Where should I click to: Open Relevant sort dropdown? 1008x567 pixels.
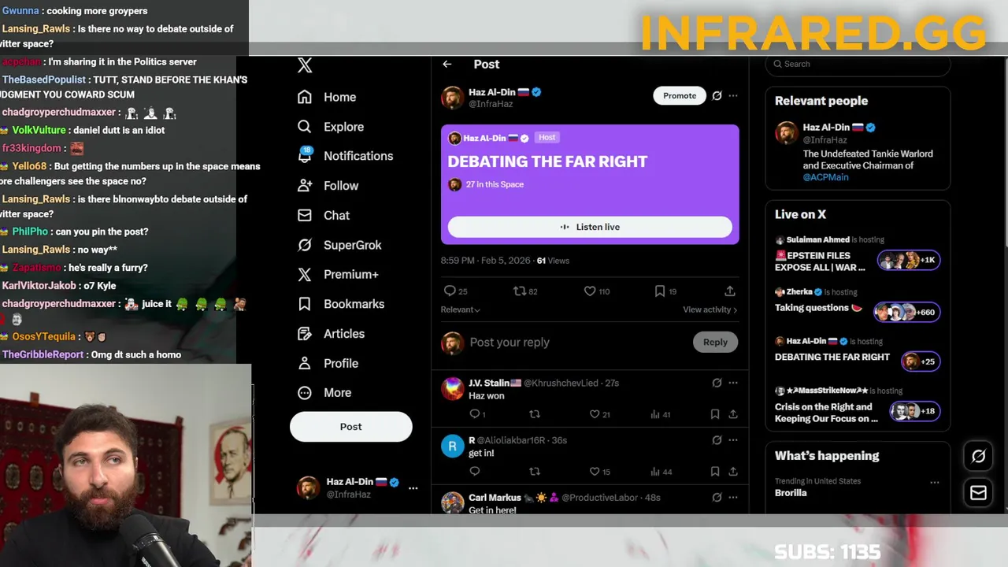click(461, 309)
